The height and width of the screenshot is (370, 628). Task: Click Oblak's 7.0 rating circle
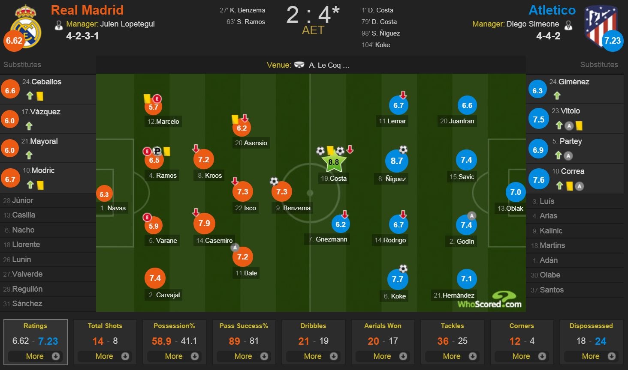(515, 193)
